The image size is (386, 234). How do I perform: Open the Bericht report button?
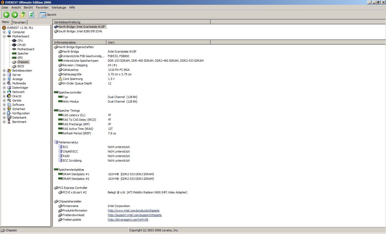coord(48,15)
